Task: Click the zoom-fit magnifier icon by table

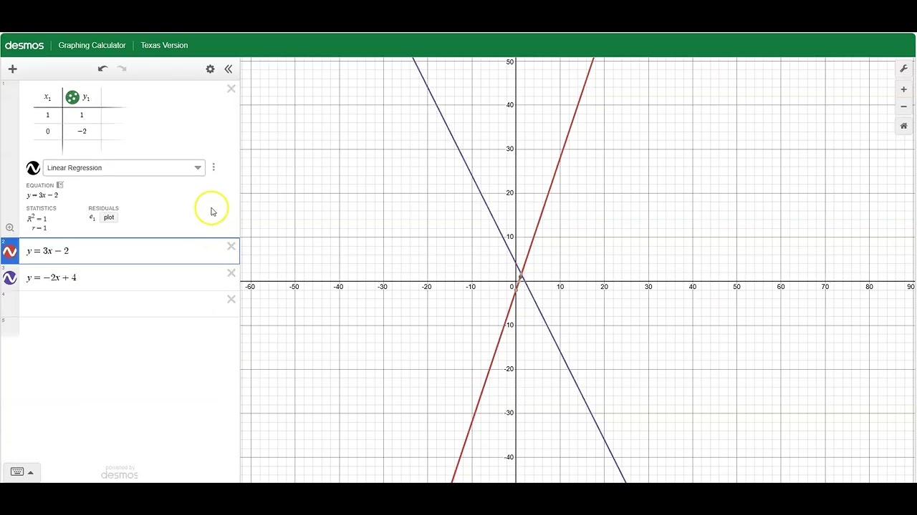Action: pyautogui.click(x=9, y=227)
